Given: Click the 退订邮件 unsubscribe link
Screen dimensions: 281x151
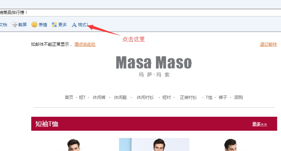Looking at the screenshot, I should 268,44.
